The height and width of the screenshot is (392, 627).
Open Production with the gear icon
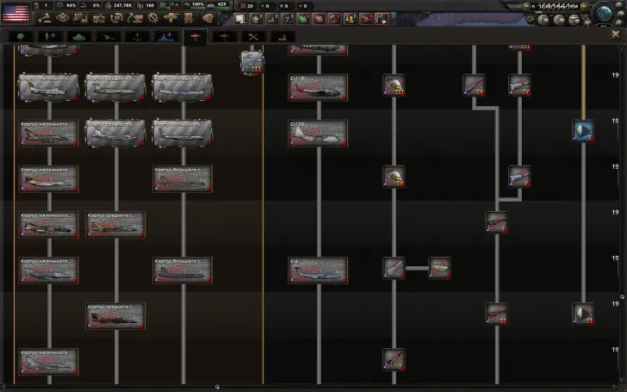tap(152, 17)
